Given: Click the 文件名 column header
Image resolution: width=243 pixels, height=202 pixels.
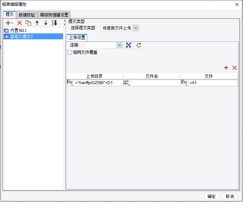Looking at the screenshot, I should (x=152, y=76).
